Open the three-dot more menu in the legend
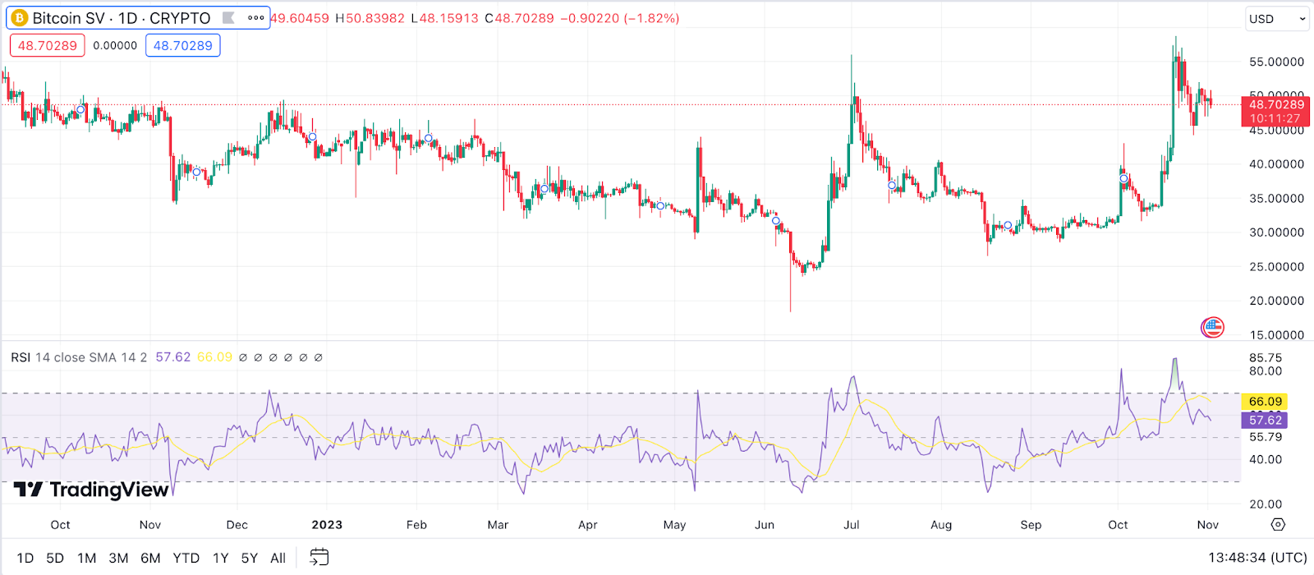Viewport: 1314px width, 575px height. point(256,18)
